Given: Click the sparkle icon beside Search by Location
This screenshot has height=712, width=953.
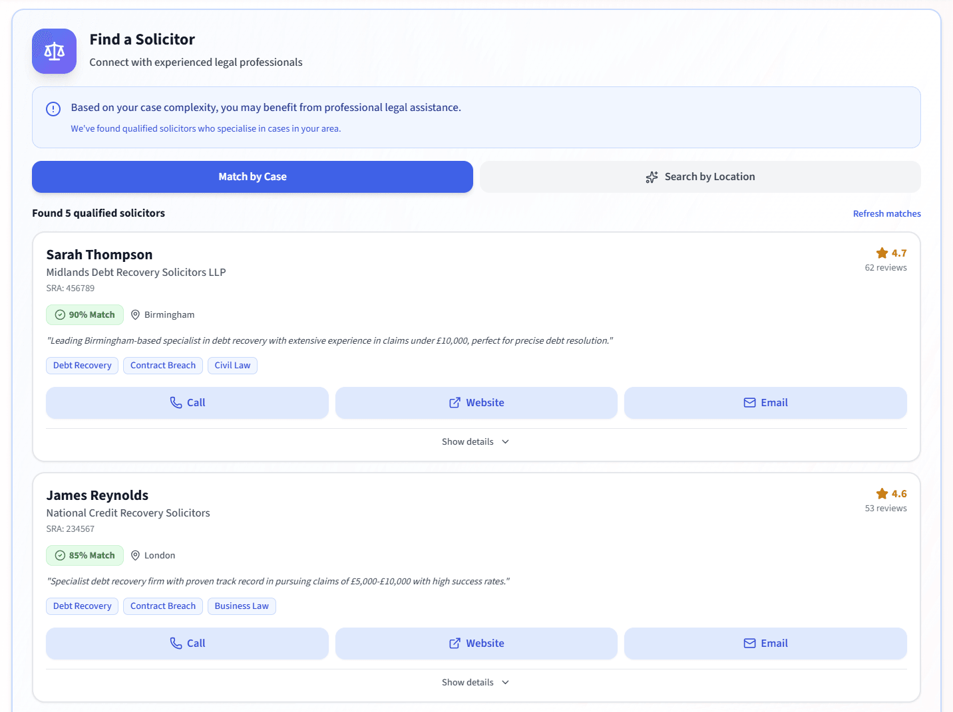Looking at the screenshot, I should point(652,177).
